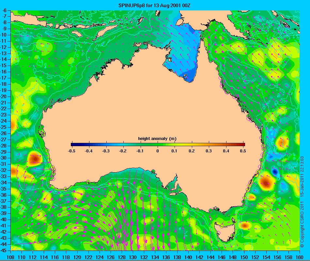Click the longitude axis label "116"
This screenshot has width=310, height=261.
[55, 257]
